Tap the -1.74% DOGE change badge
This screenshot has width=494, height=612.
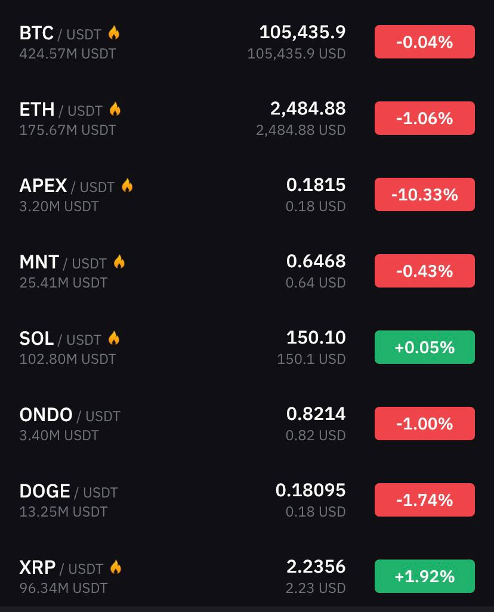coord(424,500)
